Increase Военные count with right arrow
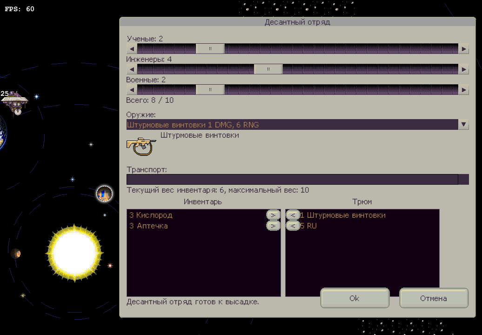 point(463,90)
